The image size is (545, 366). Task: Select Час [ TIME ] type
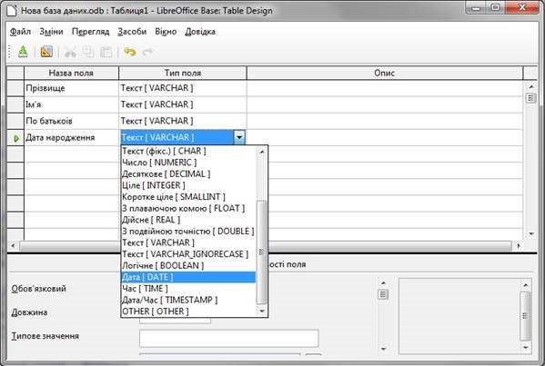point(188,288)
